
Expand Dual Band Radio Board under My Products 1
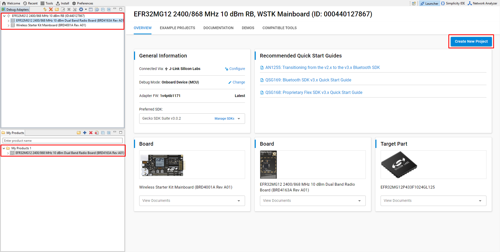(8, 153)
